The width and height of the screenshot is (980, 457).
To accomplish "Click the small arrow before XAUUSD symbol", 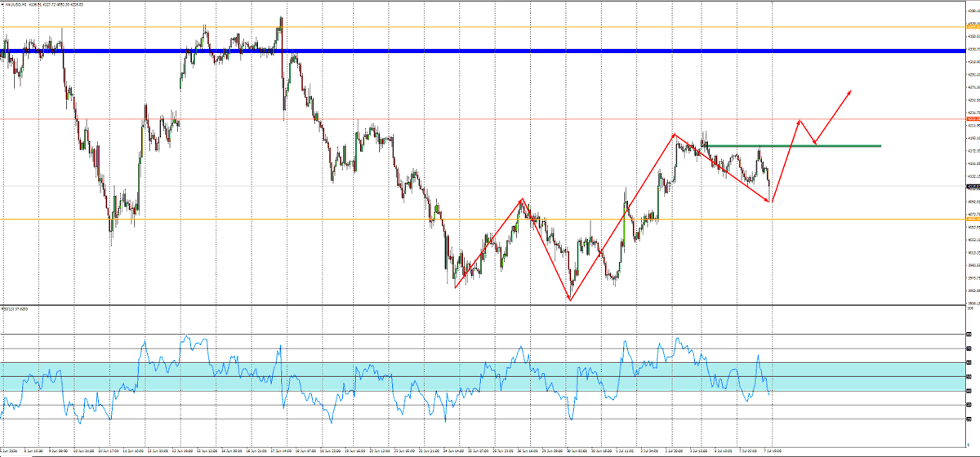I will click(2, 3).
